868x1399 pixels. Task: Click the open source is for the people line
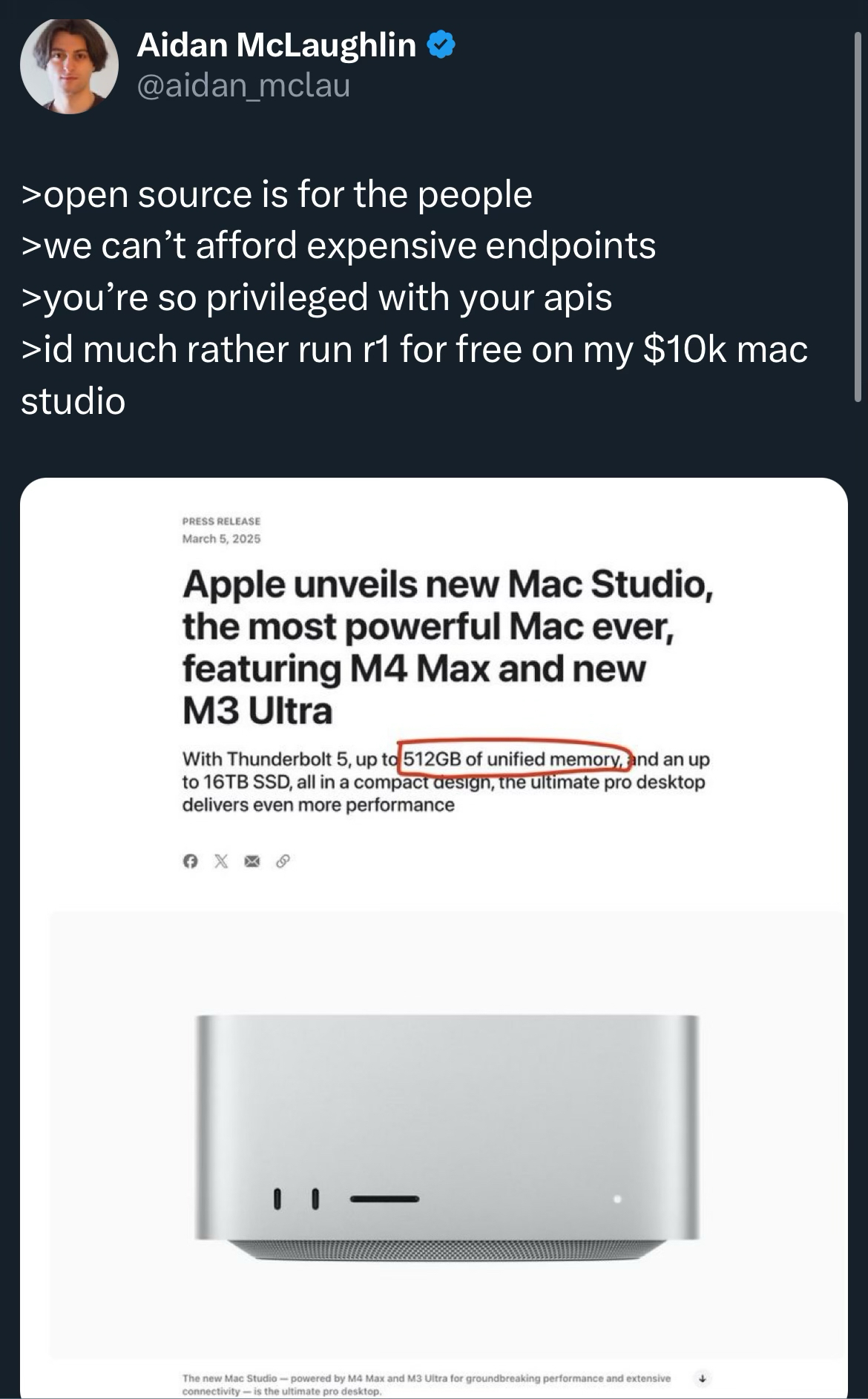276,194
